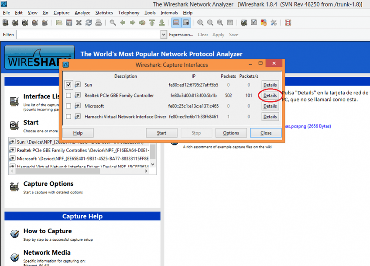Click the Options button in the dialog
This screenshot has width=370, height=266.
[230, 133]
